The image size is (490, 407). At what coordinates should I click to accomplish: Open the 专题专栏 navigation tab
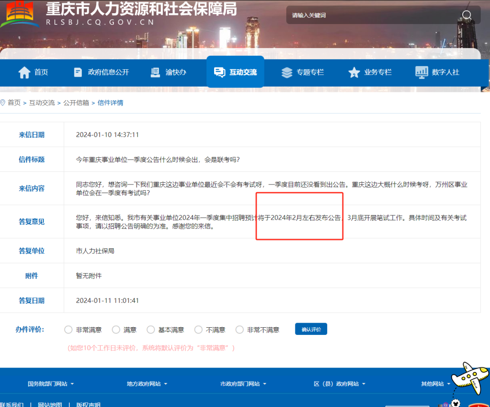(303, 73)
